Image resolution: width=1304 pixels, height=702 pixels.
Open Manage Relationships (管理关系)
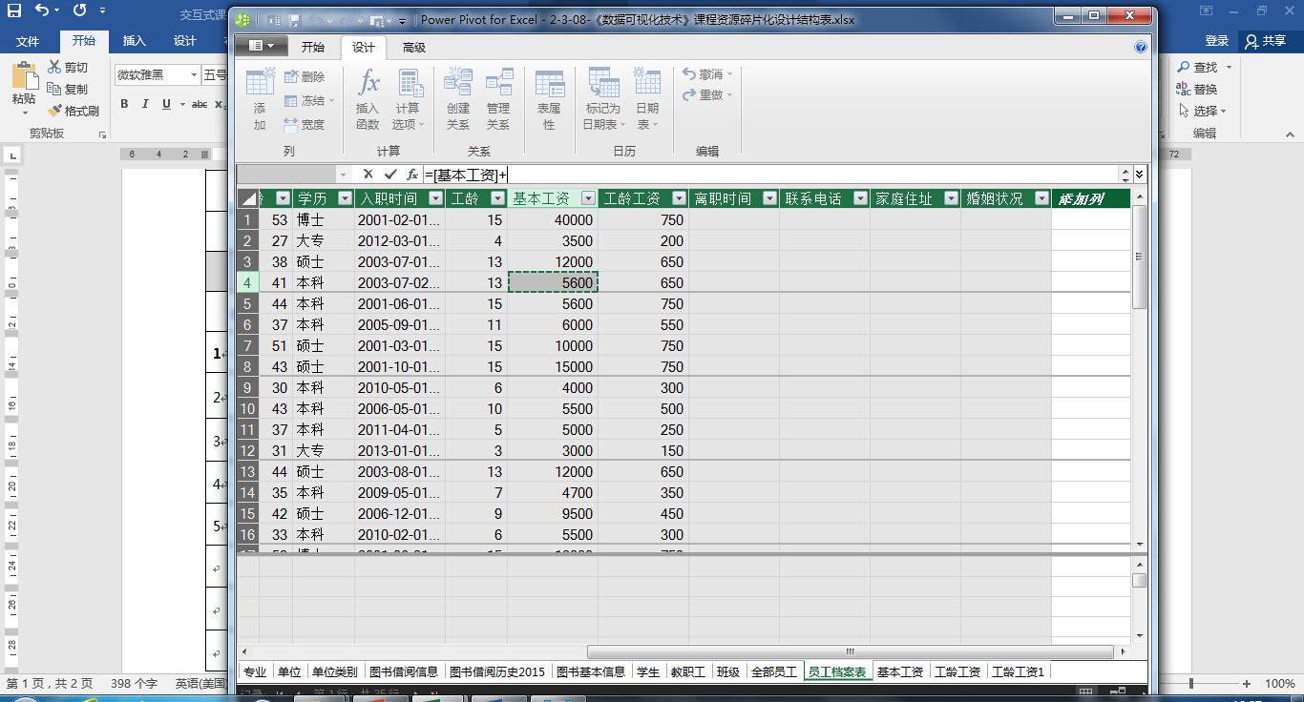pyautogui.click(x=498, y=99)
